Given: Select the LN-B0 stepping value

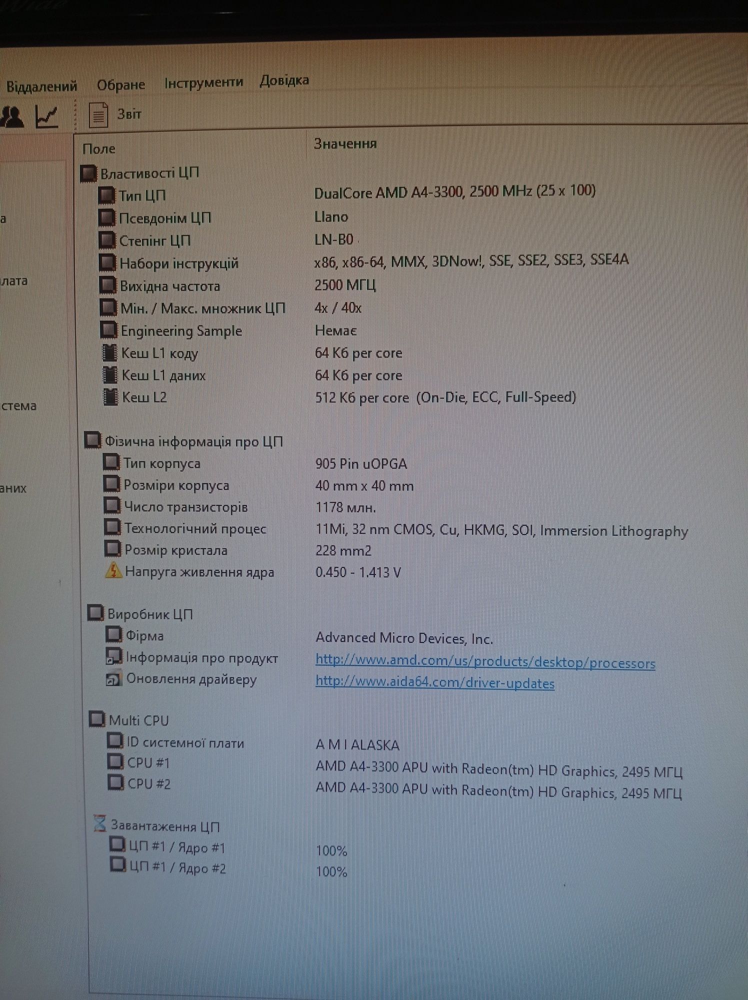Looking at the screenshot, I should point(334,239).
